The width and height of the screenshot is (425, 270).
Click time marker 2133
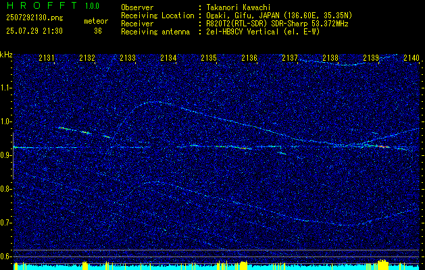click(128, 57)
